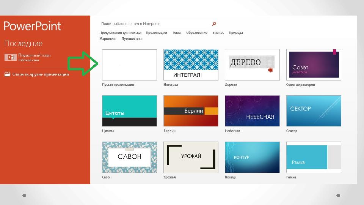Choose the Небесная template thumbnail
The width and height of the screenshot is (364, 205).
(253, 111)
